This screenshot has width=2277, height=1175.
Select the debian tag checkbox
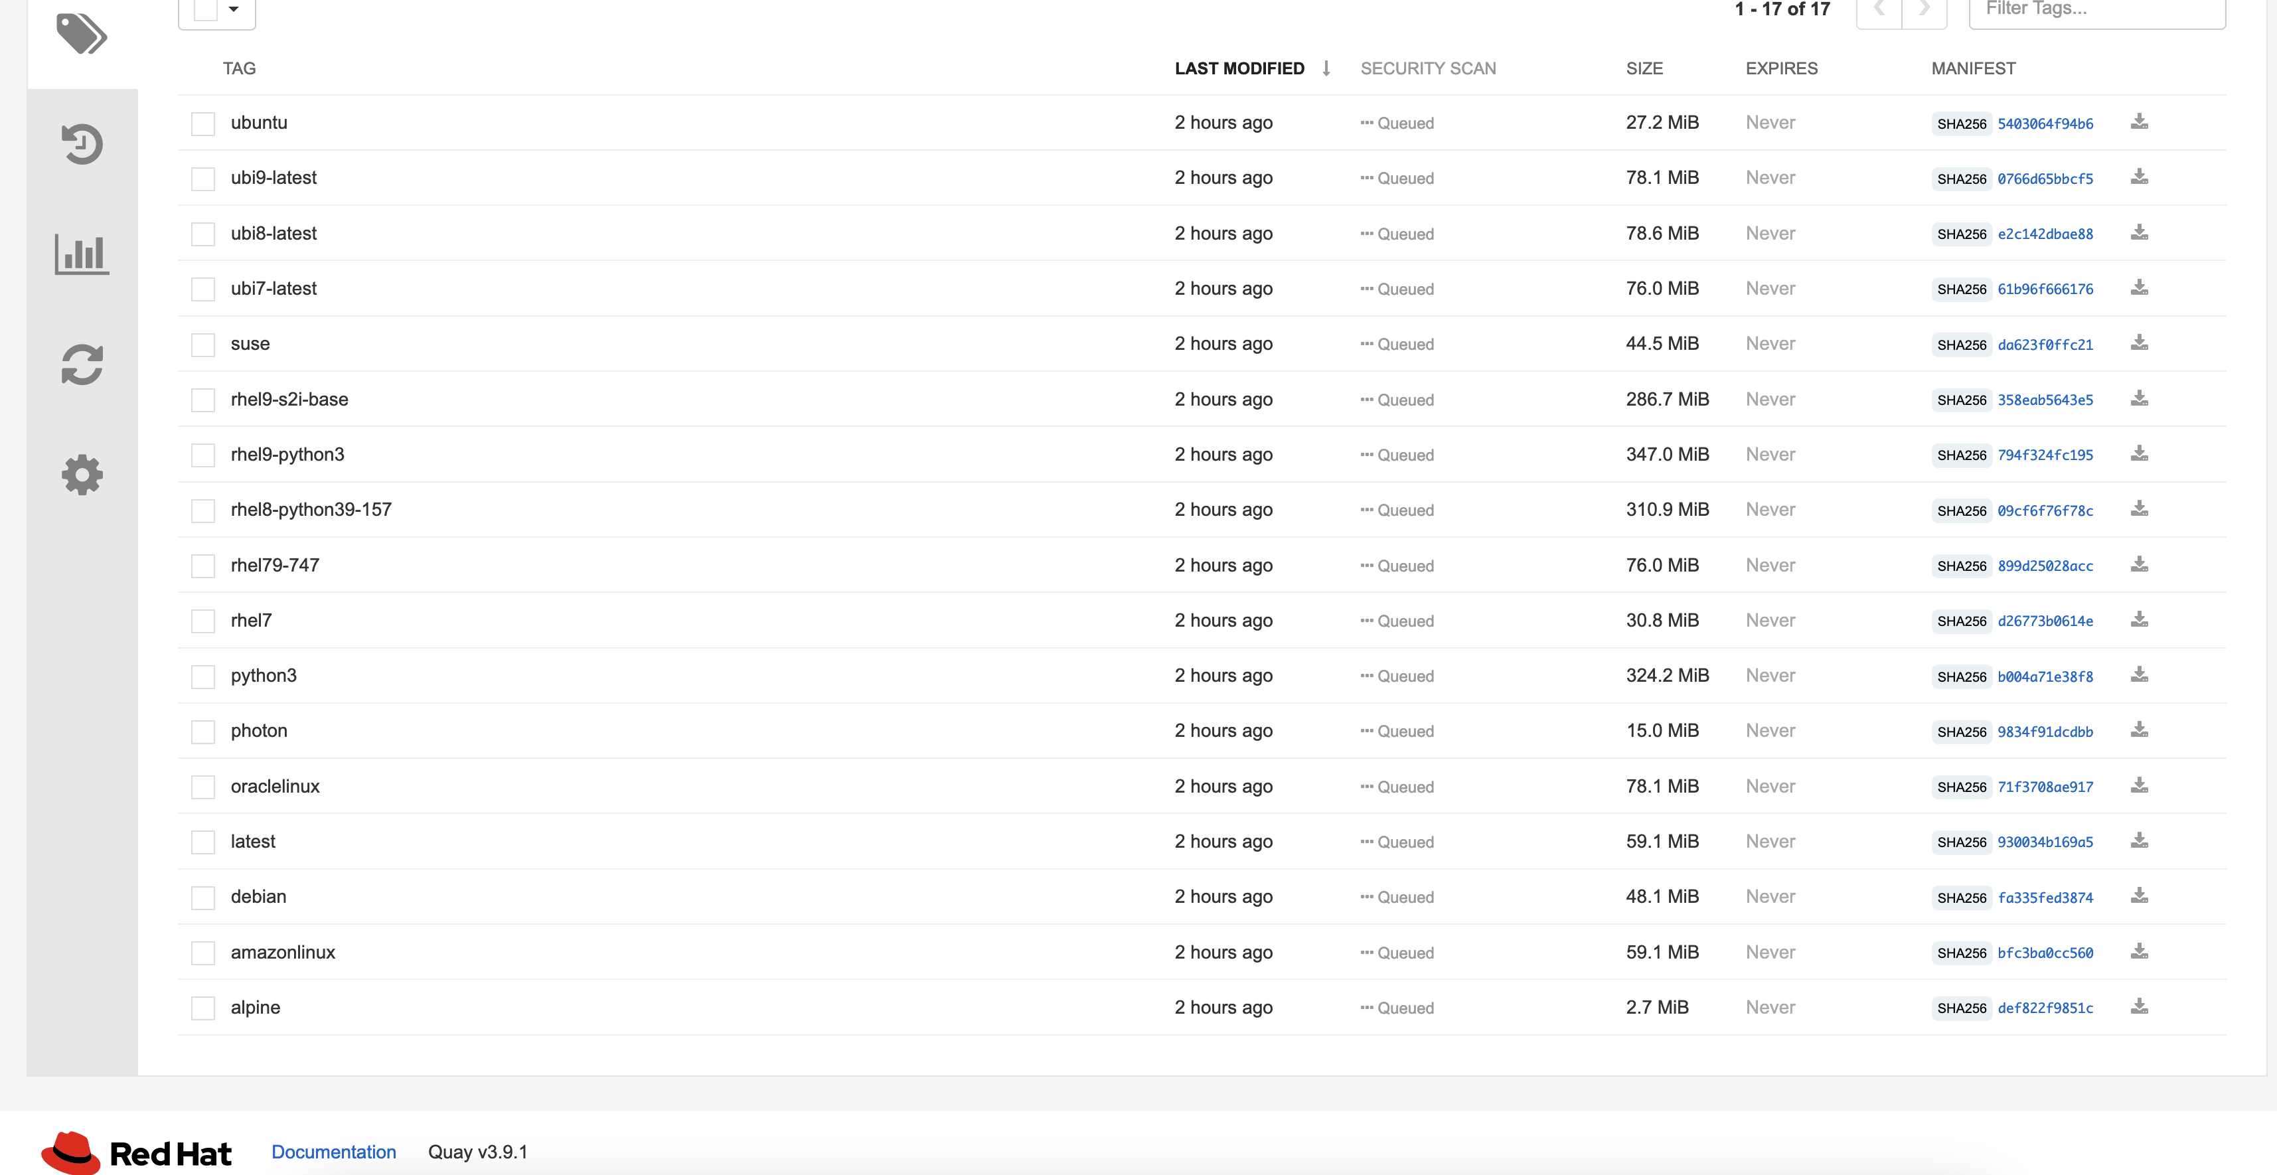pyautogui.click(x=203, y=898)
